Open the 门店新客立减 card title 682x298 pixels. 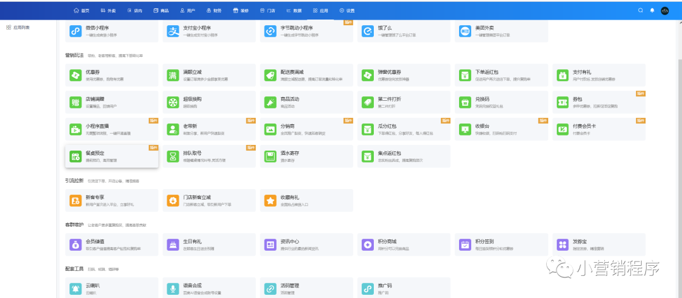(x=197, y=197)
